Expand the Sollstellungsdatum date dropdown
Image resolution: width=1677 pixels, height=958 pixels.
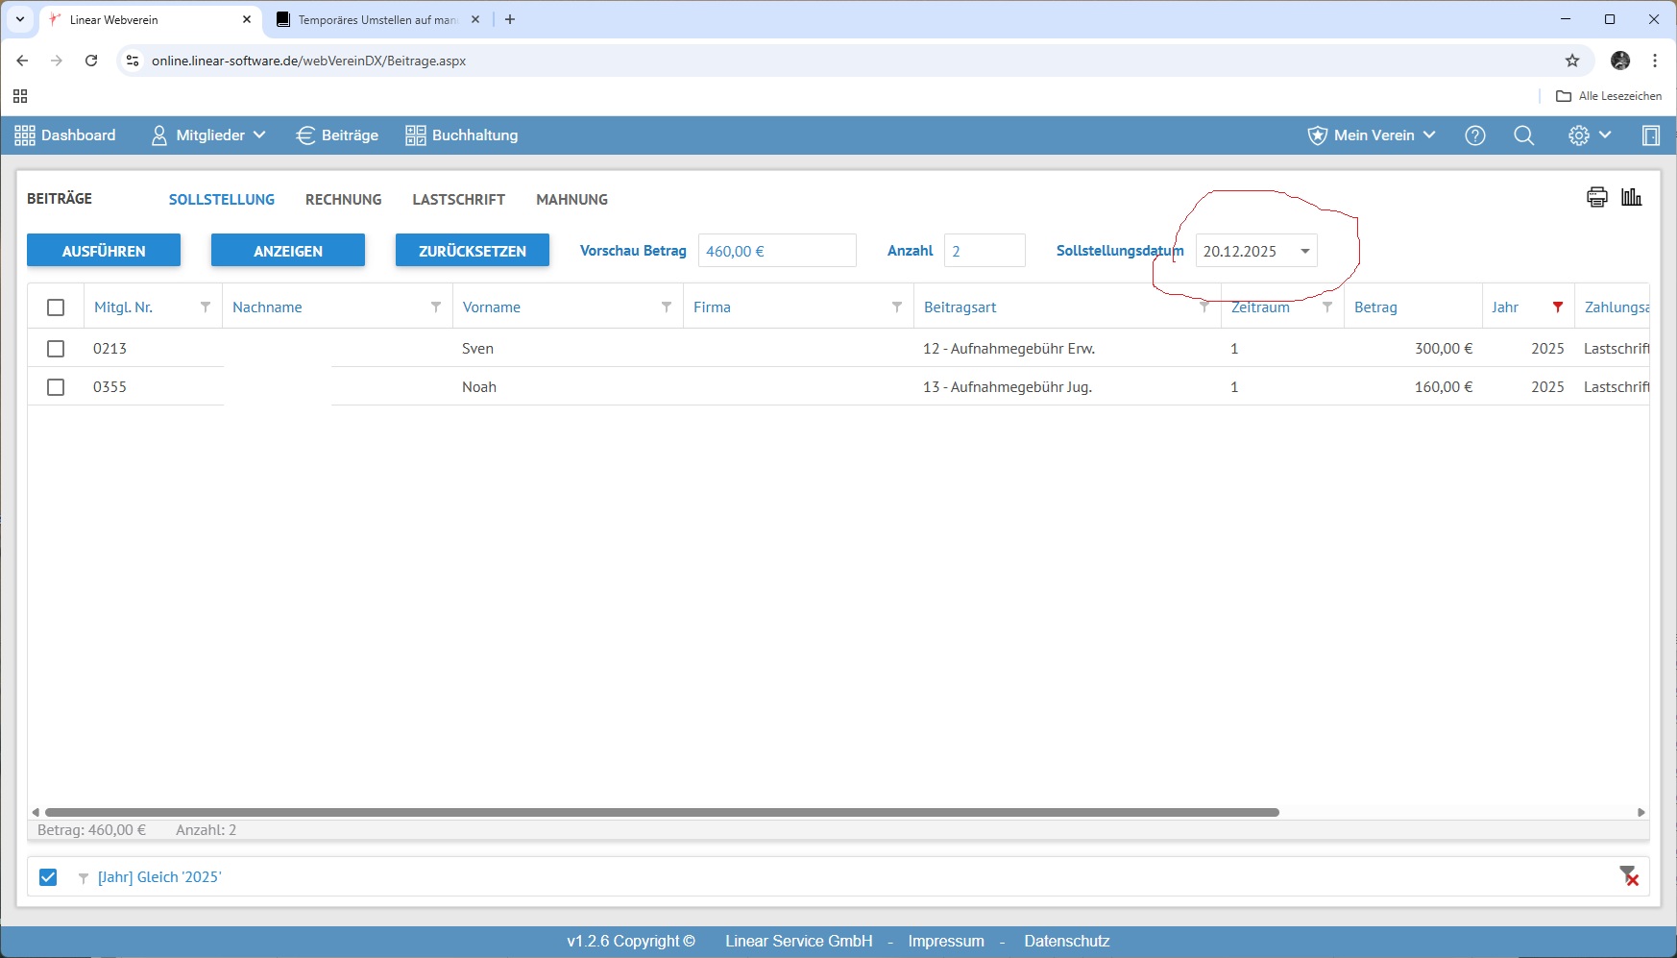(1304, 252)
